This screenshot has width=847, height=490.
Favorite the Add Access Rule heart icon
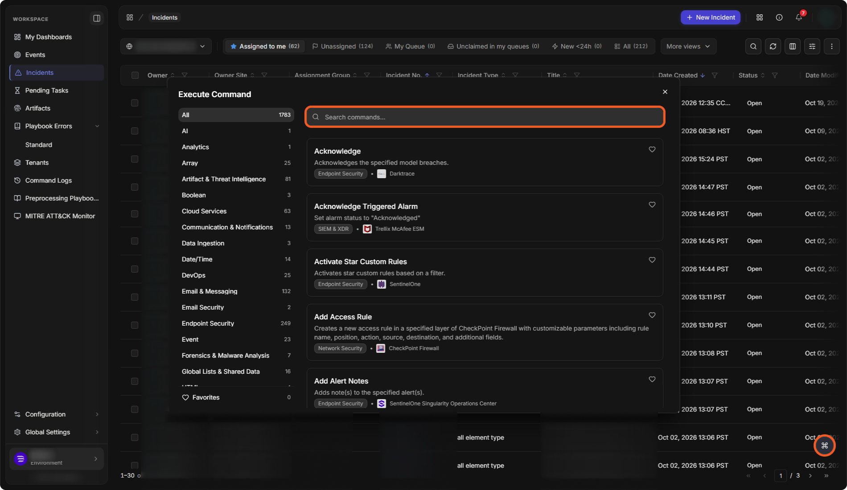[652, 315]
